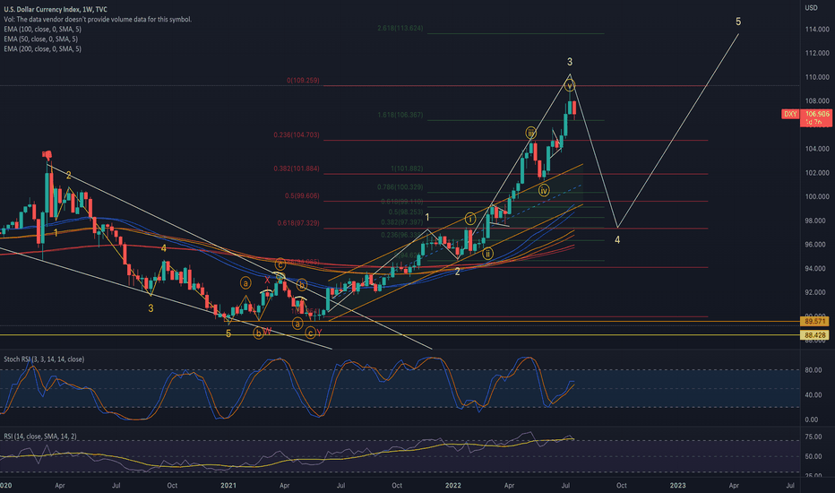The width and height of the screenshot is (835, 493).
Task: Click the 0(109.259) Fibonacci level label
Action: [303, 81]
